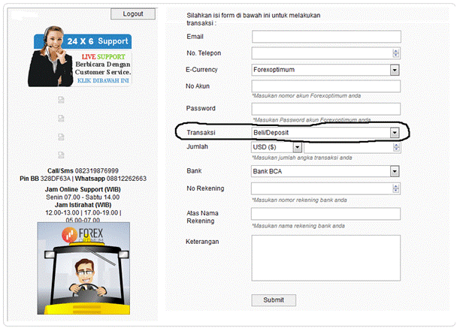The image size is (469, 328).
Task: Click the second broken image icon below the support banner
Action: (61, 119)
